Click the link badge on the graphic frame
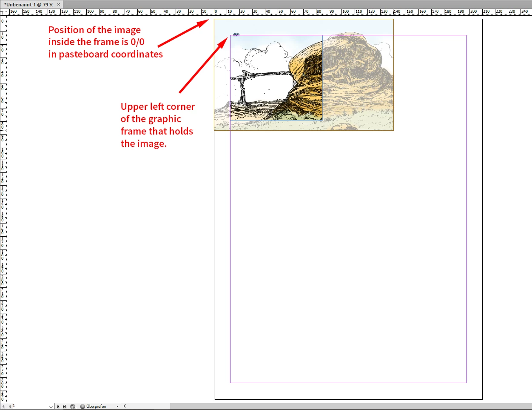 [x=236, y=35]
